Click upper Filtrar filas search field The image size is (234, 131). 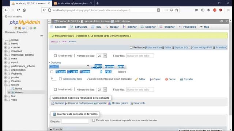click(140, 56)
